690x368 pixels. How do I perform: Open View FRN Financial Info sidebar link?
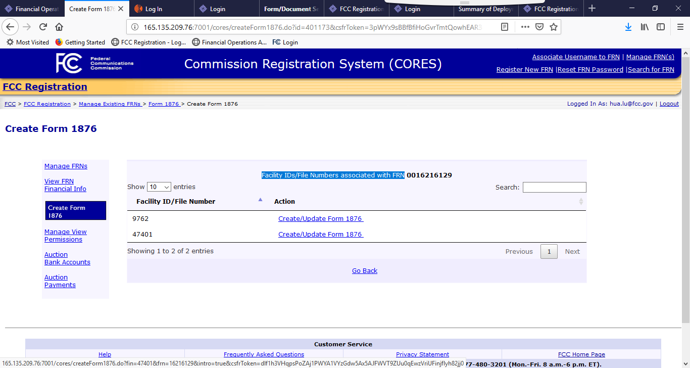tap(65, 185)
